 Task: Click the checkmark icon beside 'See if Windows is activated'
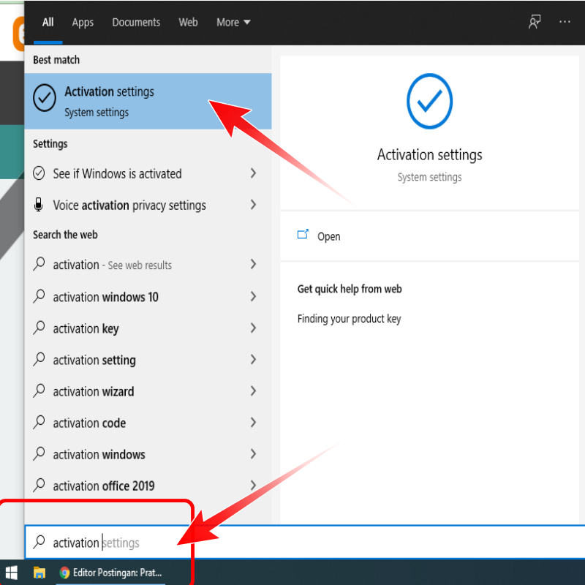coord(39,174)
